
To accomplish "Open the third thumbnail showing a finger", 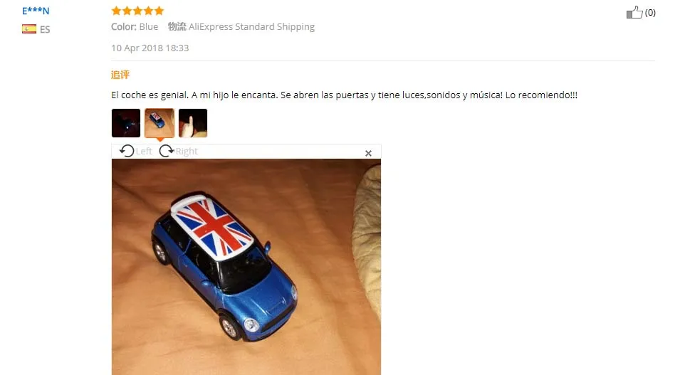I will click(193, 123).
